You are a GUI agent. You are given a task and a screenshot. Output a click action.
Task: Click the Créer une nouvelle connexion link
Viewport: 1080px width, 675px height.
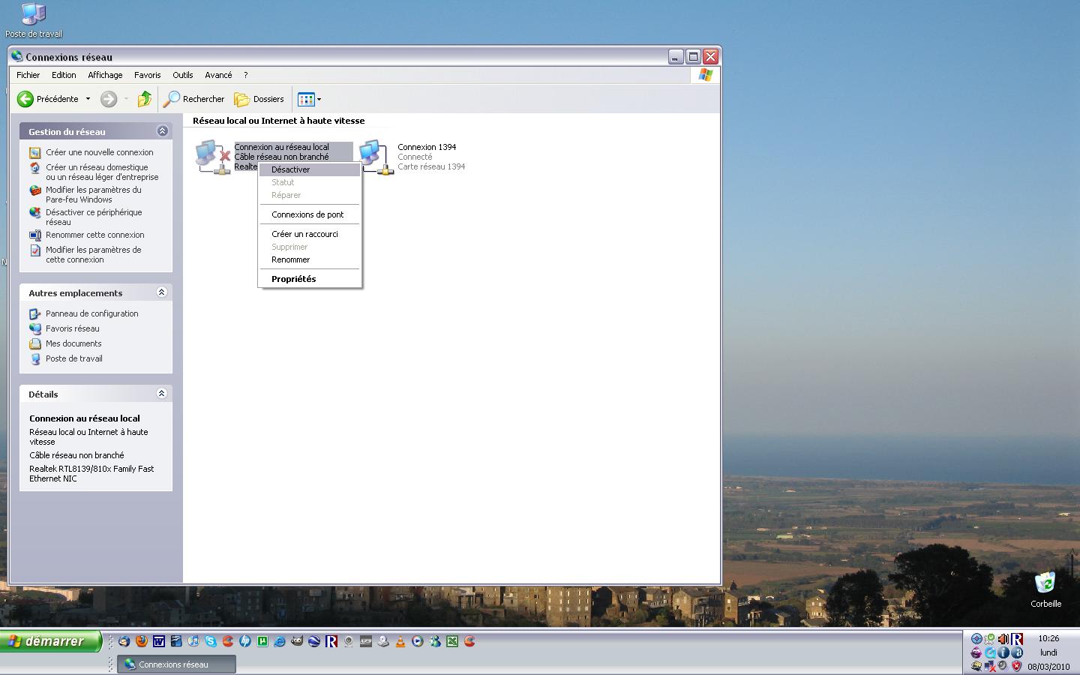coord(99,152)
